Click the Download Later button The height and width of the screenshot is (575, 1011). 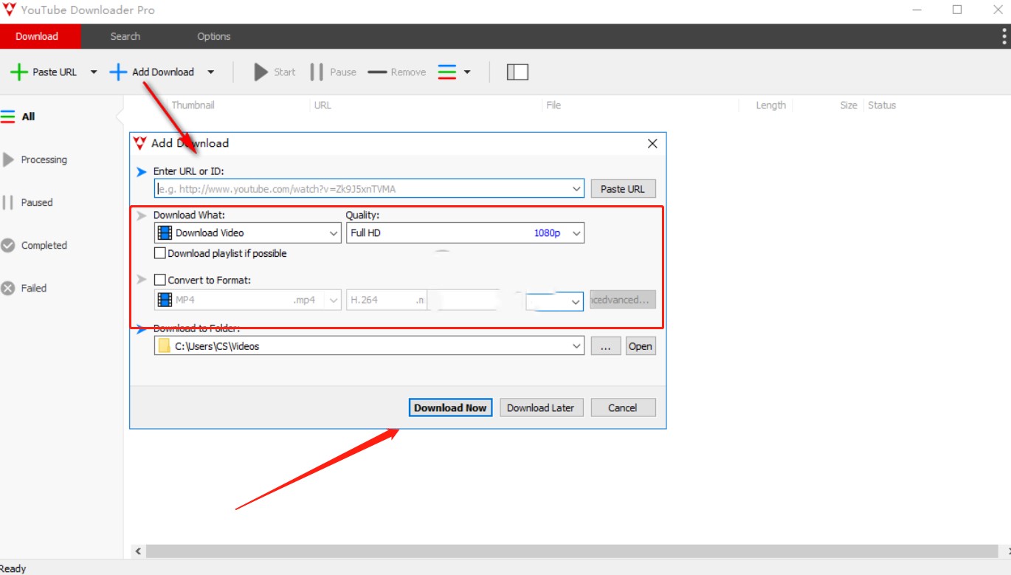click(x=541, y=407)
